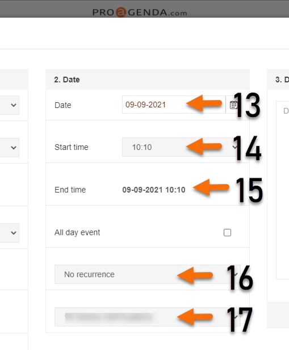The image size is (289, 350).
Task: Click the orange 'a' emblem in logo
Action: tap(121, 13)
